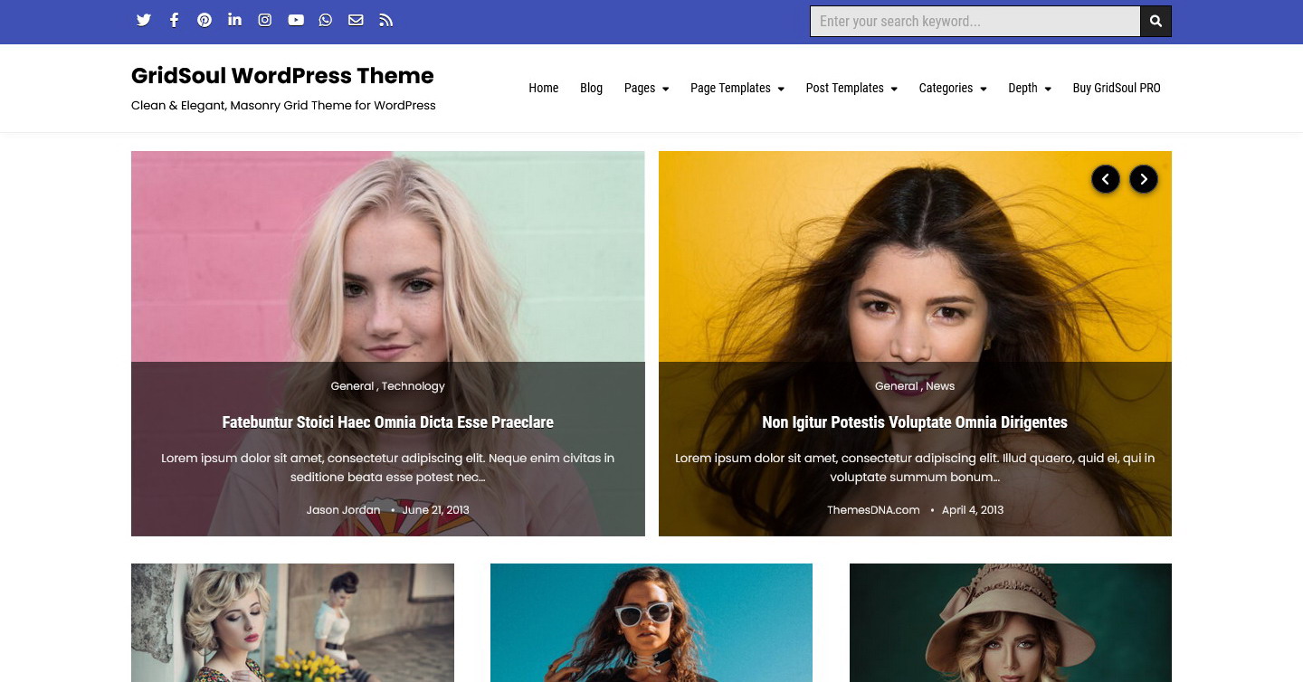Open the Pinterest social link
Image resolution: width=1303 pixels, height=682 pixels.
tap(204, 20)
